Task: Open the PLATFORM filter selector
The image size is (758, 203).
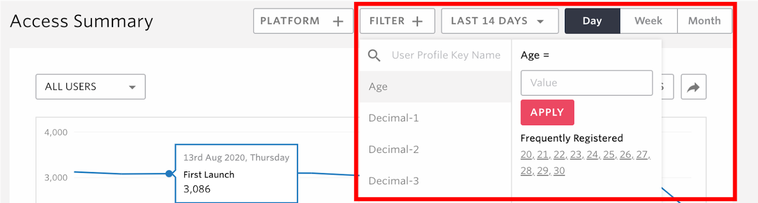Action: coord(303,21)
